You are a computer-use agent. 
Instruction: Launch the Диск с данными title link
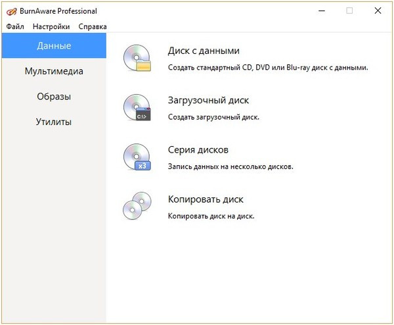coord(204,51)
